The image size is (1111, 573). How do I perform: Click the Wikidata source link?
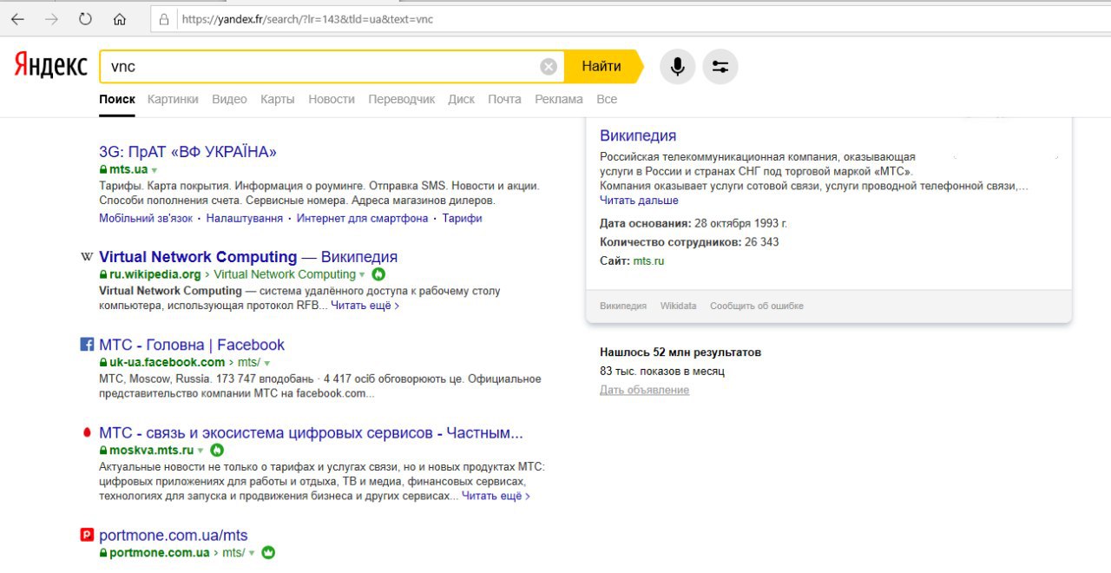click(679, 306)
